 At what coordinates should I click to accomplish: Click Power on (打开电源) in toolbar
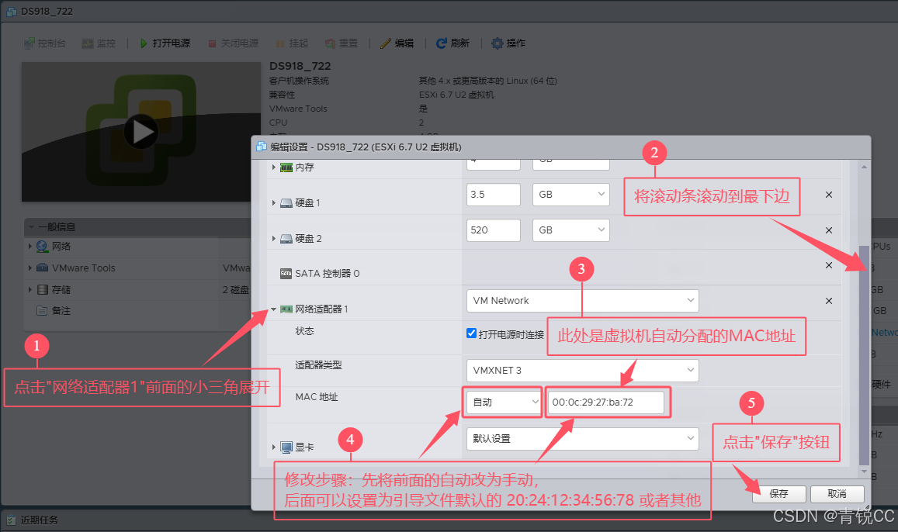click(x=165, y=43)
